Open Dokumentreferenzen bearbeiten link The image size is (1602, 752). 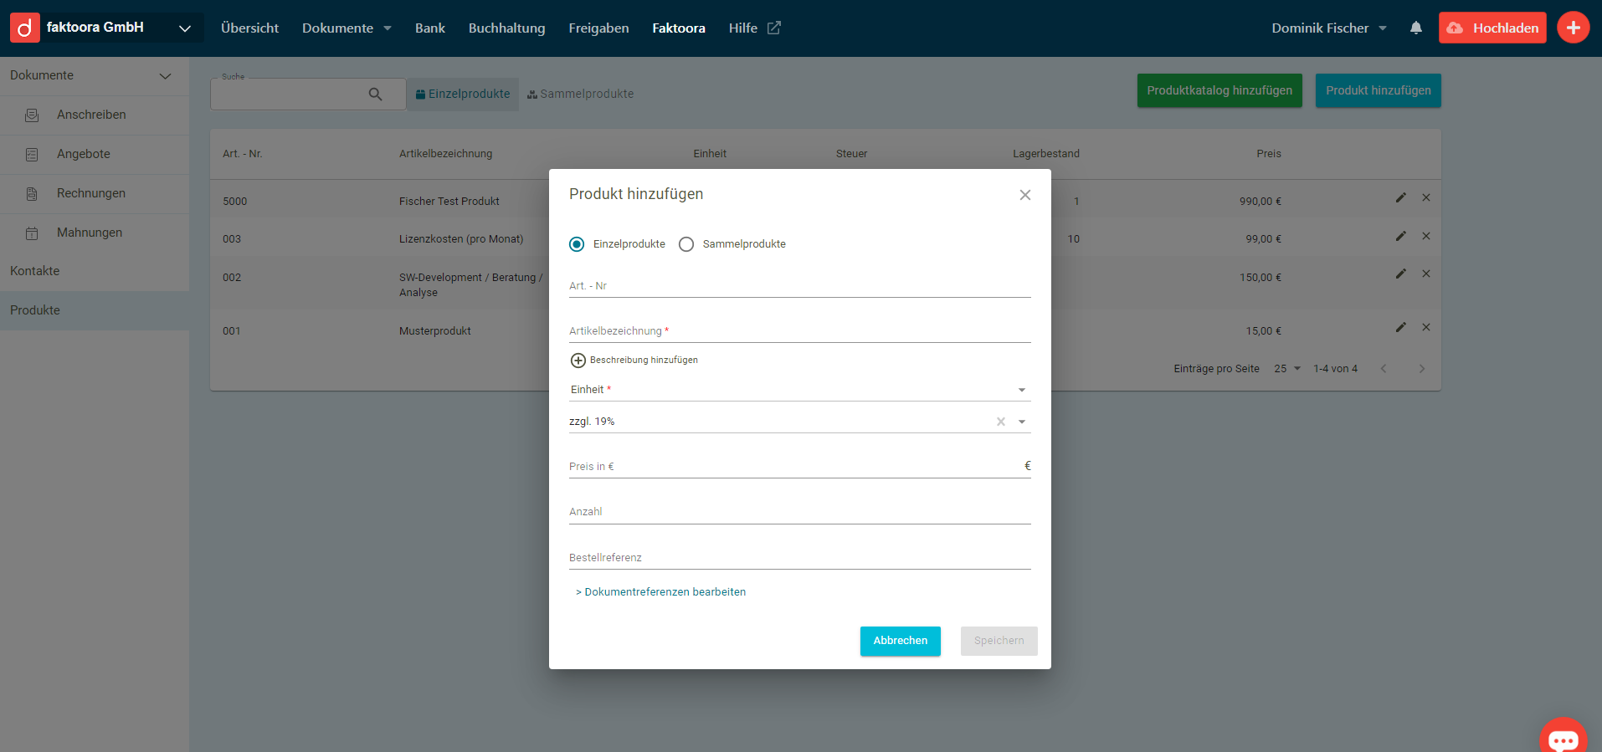tap(660, 591)
